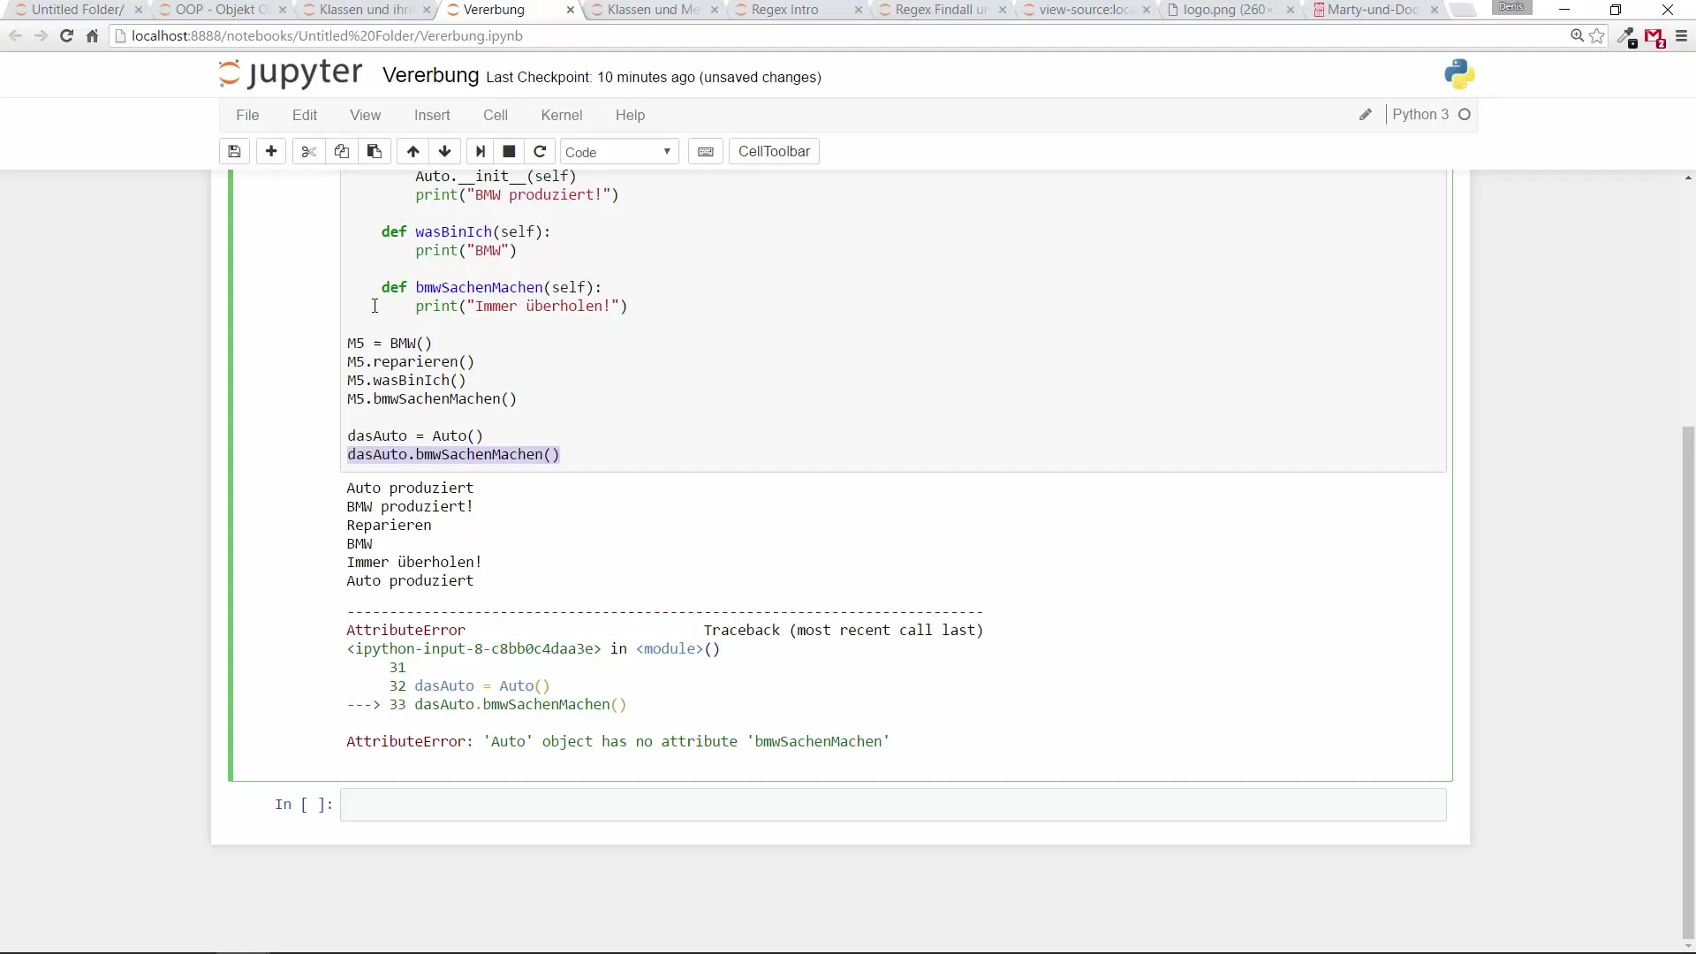
Task: Move the selected cell up with the arrow
Action: point(413,152)
